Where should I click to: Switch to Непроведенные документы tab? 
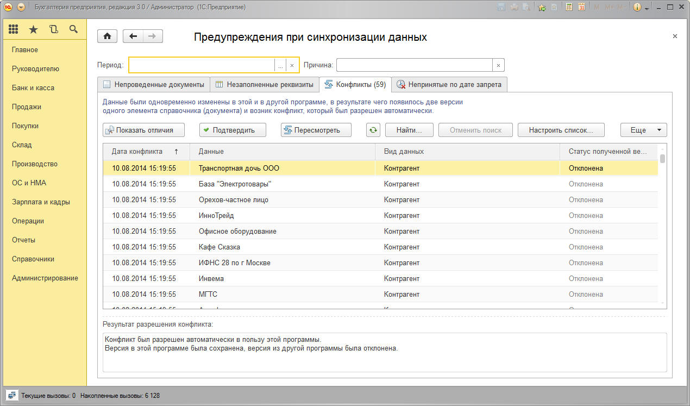pyautogui.click(x=154, y=85)
